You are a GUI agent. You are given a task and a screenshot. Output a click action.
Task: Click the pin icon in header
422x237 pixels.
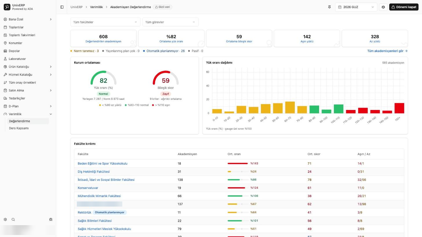[329, 7]
